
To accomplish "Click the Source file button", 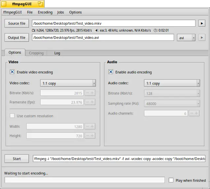I will (17, 23).
